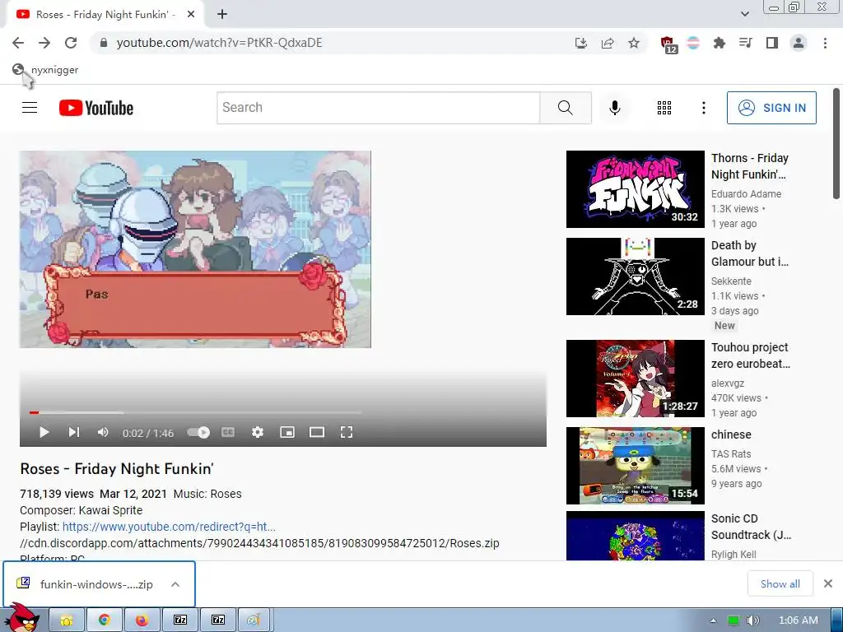Open the Chrome profile avatar
This screenshot has height=632, width=843.
pyautogui.click(x=799, y=43)
